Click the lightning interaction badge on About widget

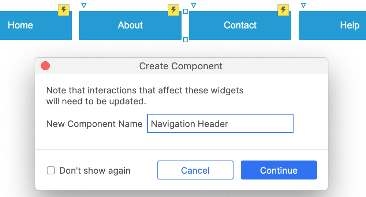click(173, 10)
